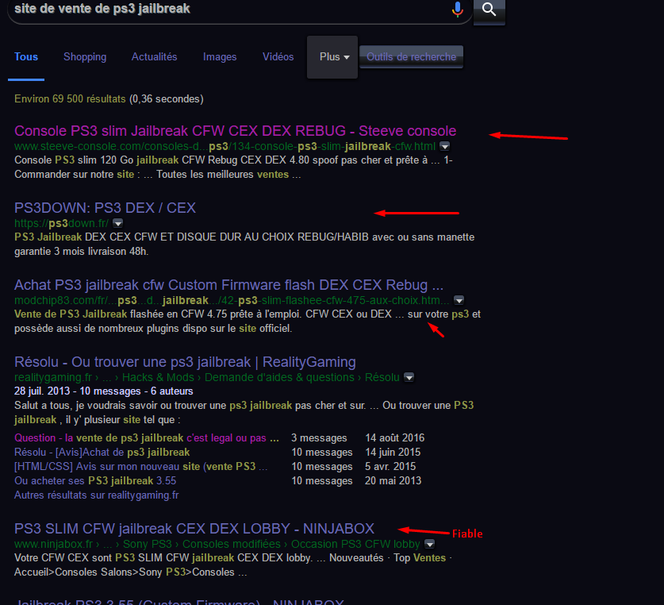Click the microphone voice search icon
The width and height of the screenshot is (664, 605).
(458, 9)
